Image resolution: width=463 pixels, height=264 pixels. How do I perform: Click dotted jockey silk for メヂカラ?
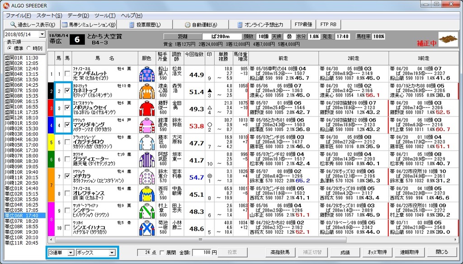click(x=147, y=177)
